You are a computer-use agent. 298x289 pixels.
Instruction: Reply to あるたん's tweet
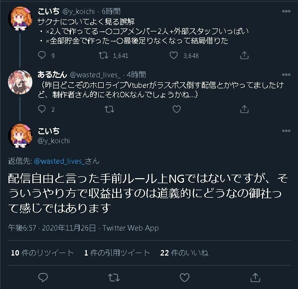42,109
